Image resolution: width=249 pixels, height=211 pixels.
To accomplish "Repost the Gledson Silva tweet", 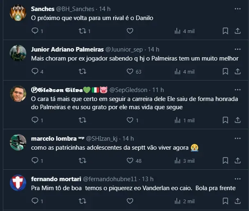I will coord(82,120).
